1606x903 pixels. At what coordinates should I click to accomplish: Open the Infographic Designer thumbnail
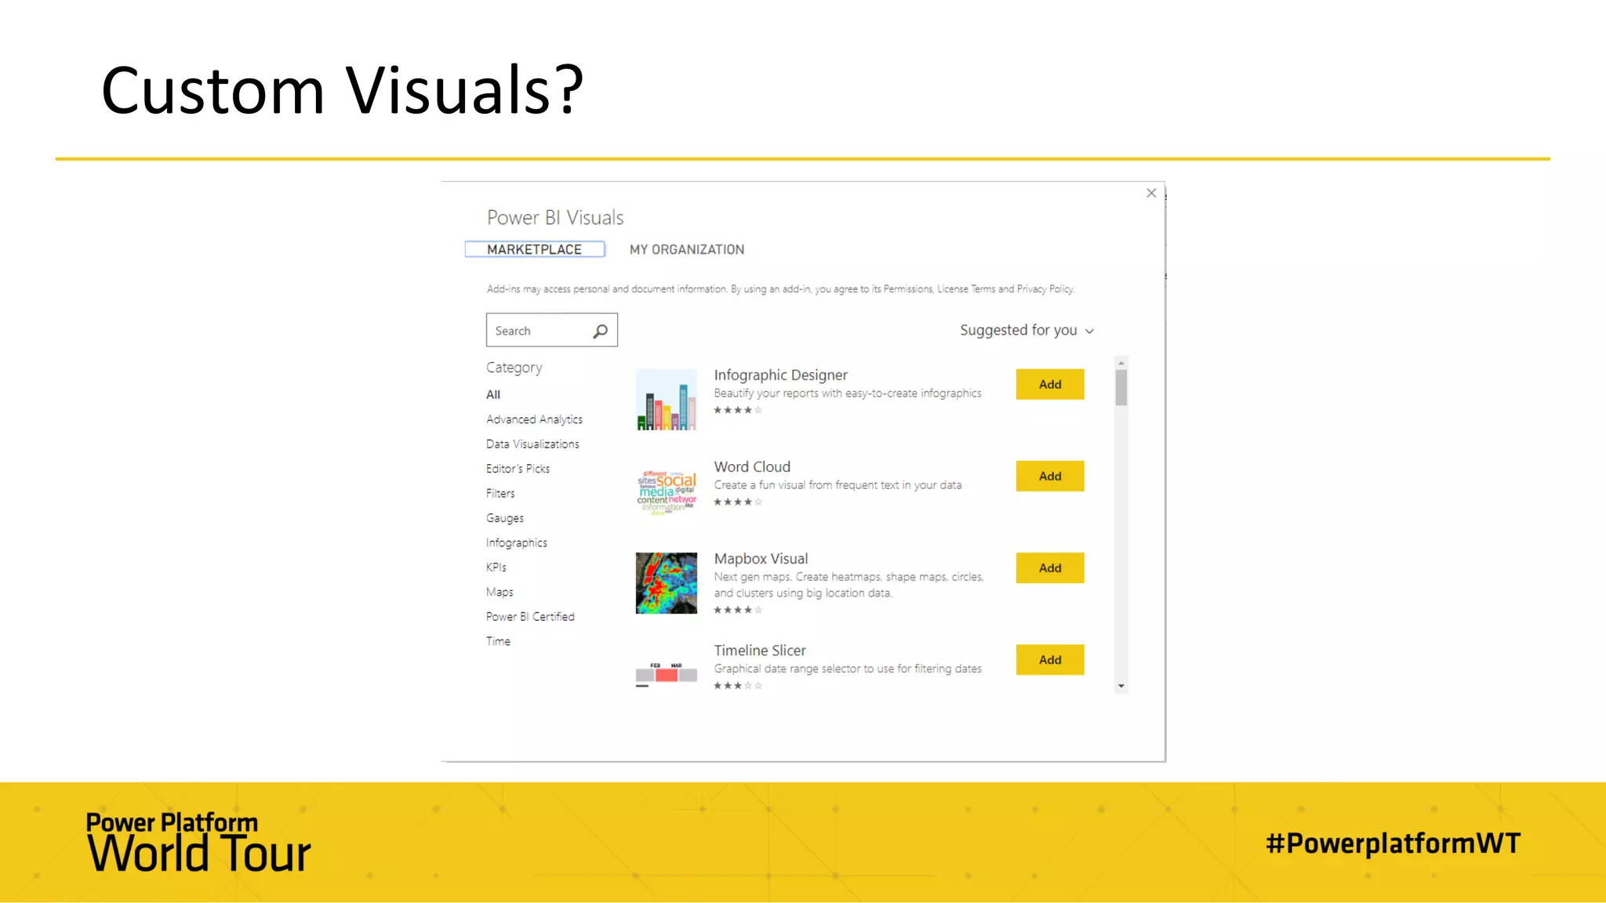point(666,399)
